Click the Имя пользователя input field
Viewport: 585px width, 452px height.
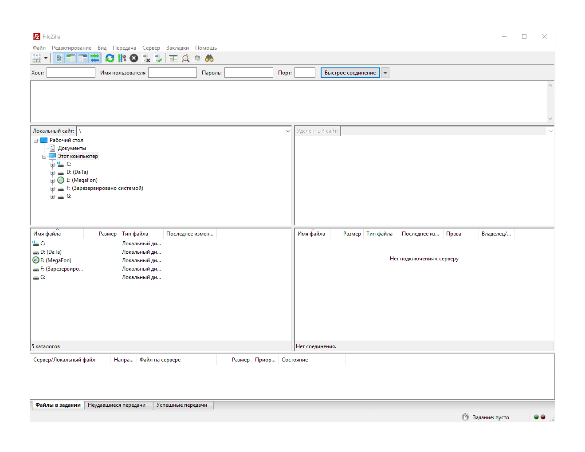173,73
